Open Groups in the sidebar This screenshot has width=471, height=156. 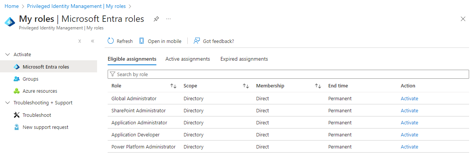click(30, 79)
